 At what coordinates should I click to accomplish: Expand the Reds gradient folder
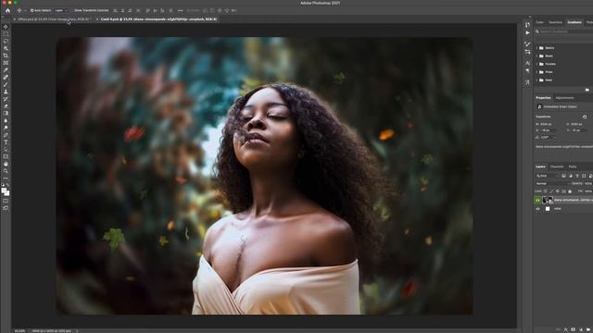537,80
